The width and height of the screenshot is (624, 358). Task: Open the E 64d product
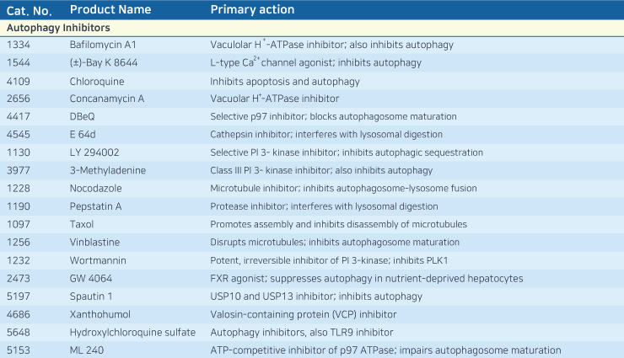coord(83,134)
